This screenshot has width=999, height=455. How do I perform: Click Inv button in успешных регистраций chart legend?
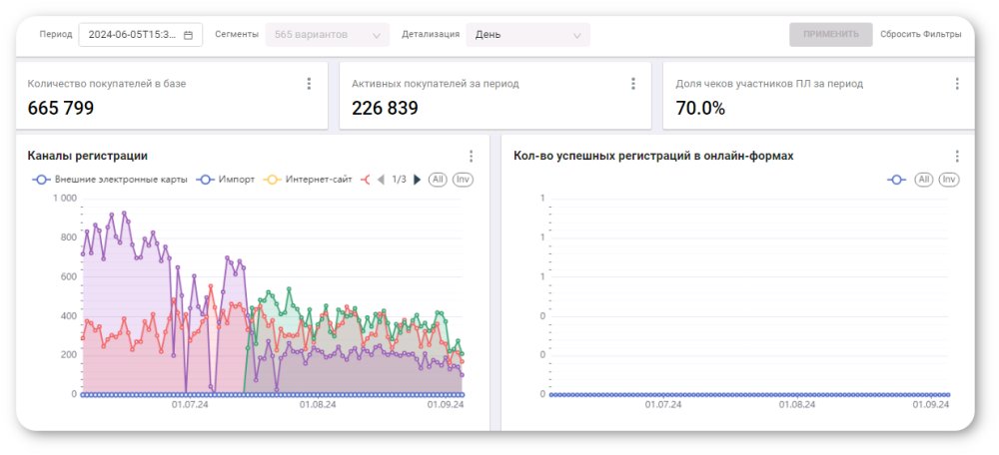(x=948, y=180)
